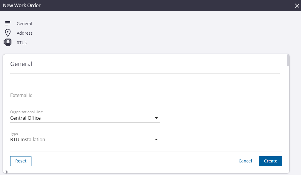This screenshot has height=175, width=301.
Task: Click the General heading in the form
Action: coord(21,64)
